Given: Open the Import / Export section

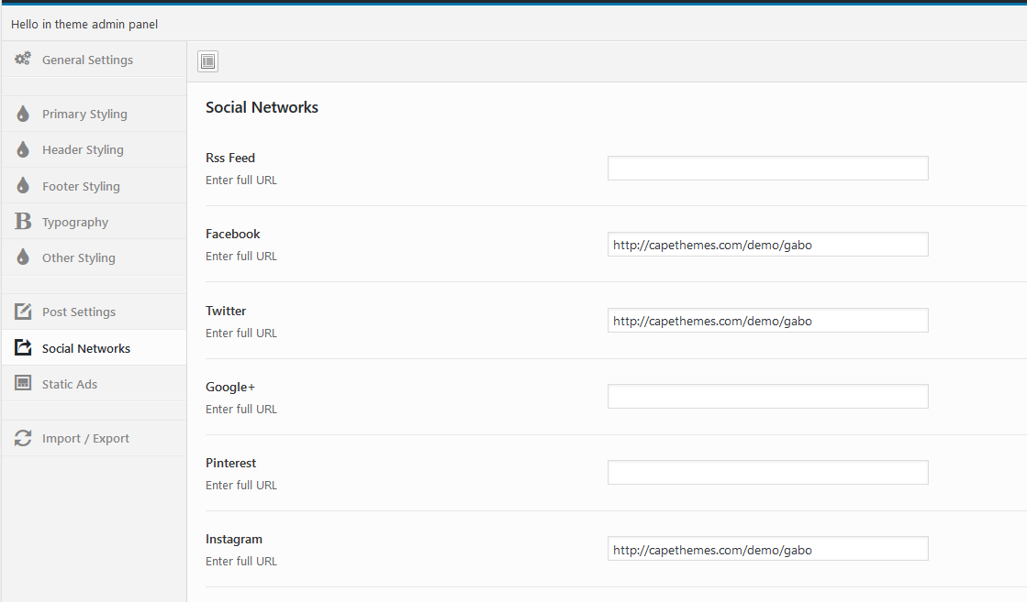Looking at the screenshot, I should point(85,439).
